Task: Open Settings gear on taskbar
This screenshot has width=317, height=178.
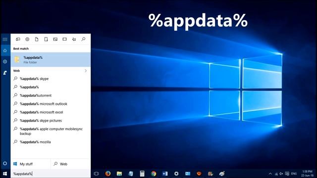Action: coord(176,174)
